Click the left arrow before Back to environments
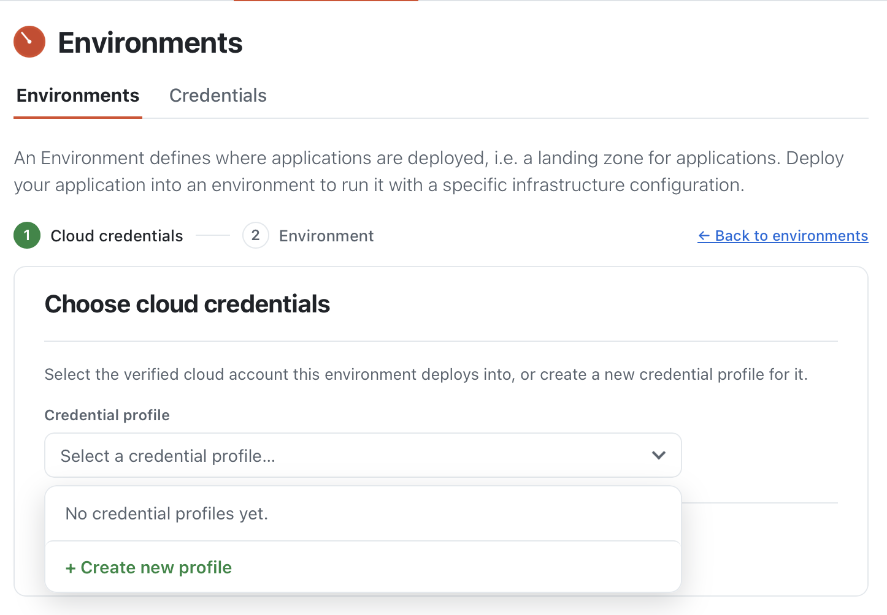This screenshot has height=615, width=887. tap(704, 236)
